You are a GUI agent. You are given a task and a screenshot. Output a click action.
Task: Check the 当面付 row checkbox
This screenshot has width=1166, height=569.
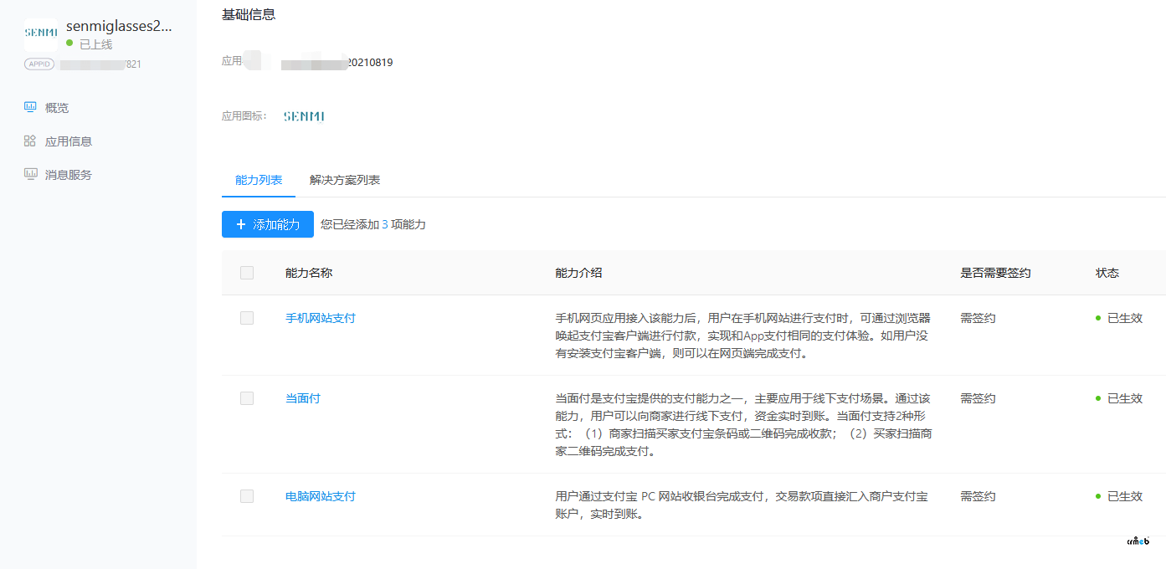tap(247, 398)
